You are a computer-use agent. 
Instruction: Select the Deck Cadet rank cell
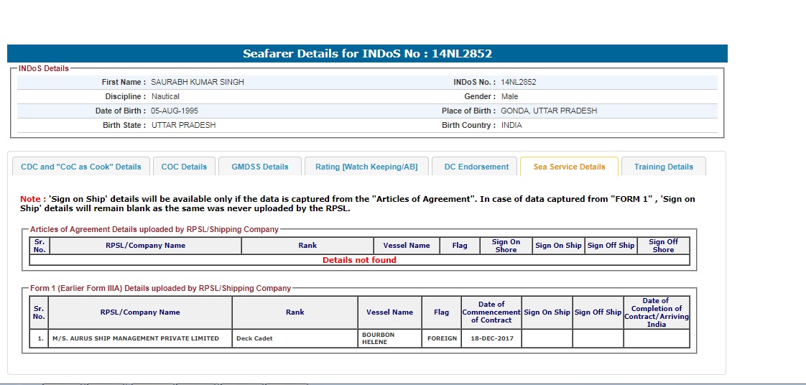click(295, 338)
